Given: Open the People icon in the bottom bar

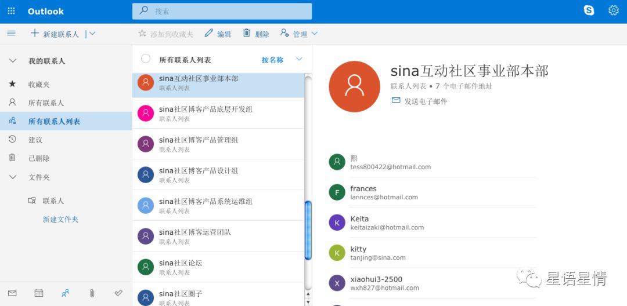Looking at the screenshot, I should pos(65,293).
